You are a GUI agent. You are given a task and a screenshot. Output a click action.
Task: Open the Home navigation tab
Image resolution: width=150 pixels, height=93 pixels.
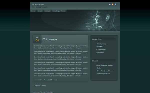(33, 11)
